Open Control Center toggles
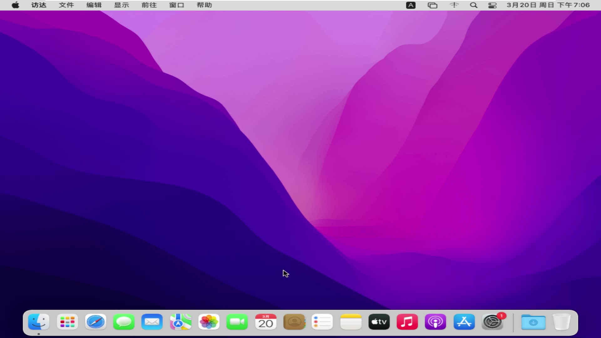Viewport: 601px width, 338px height. pyautogui.click(x=492, y=5)
